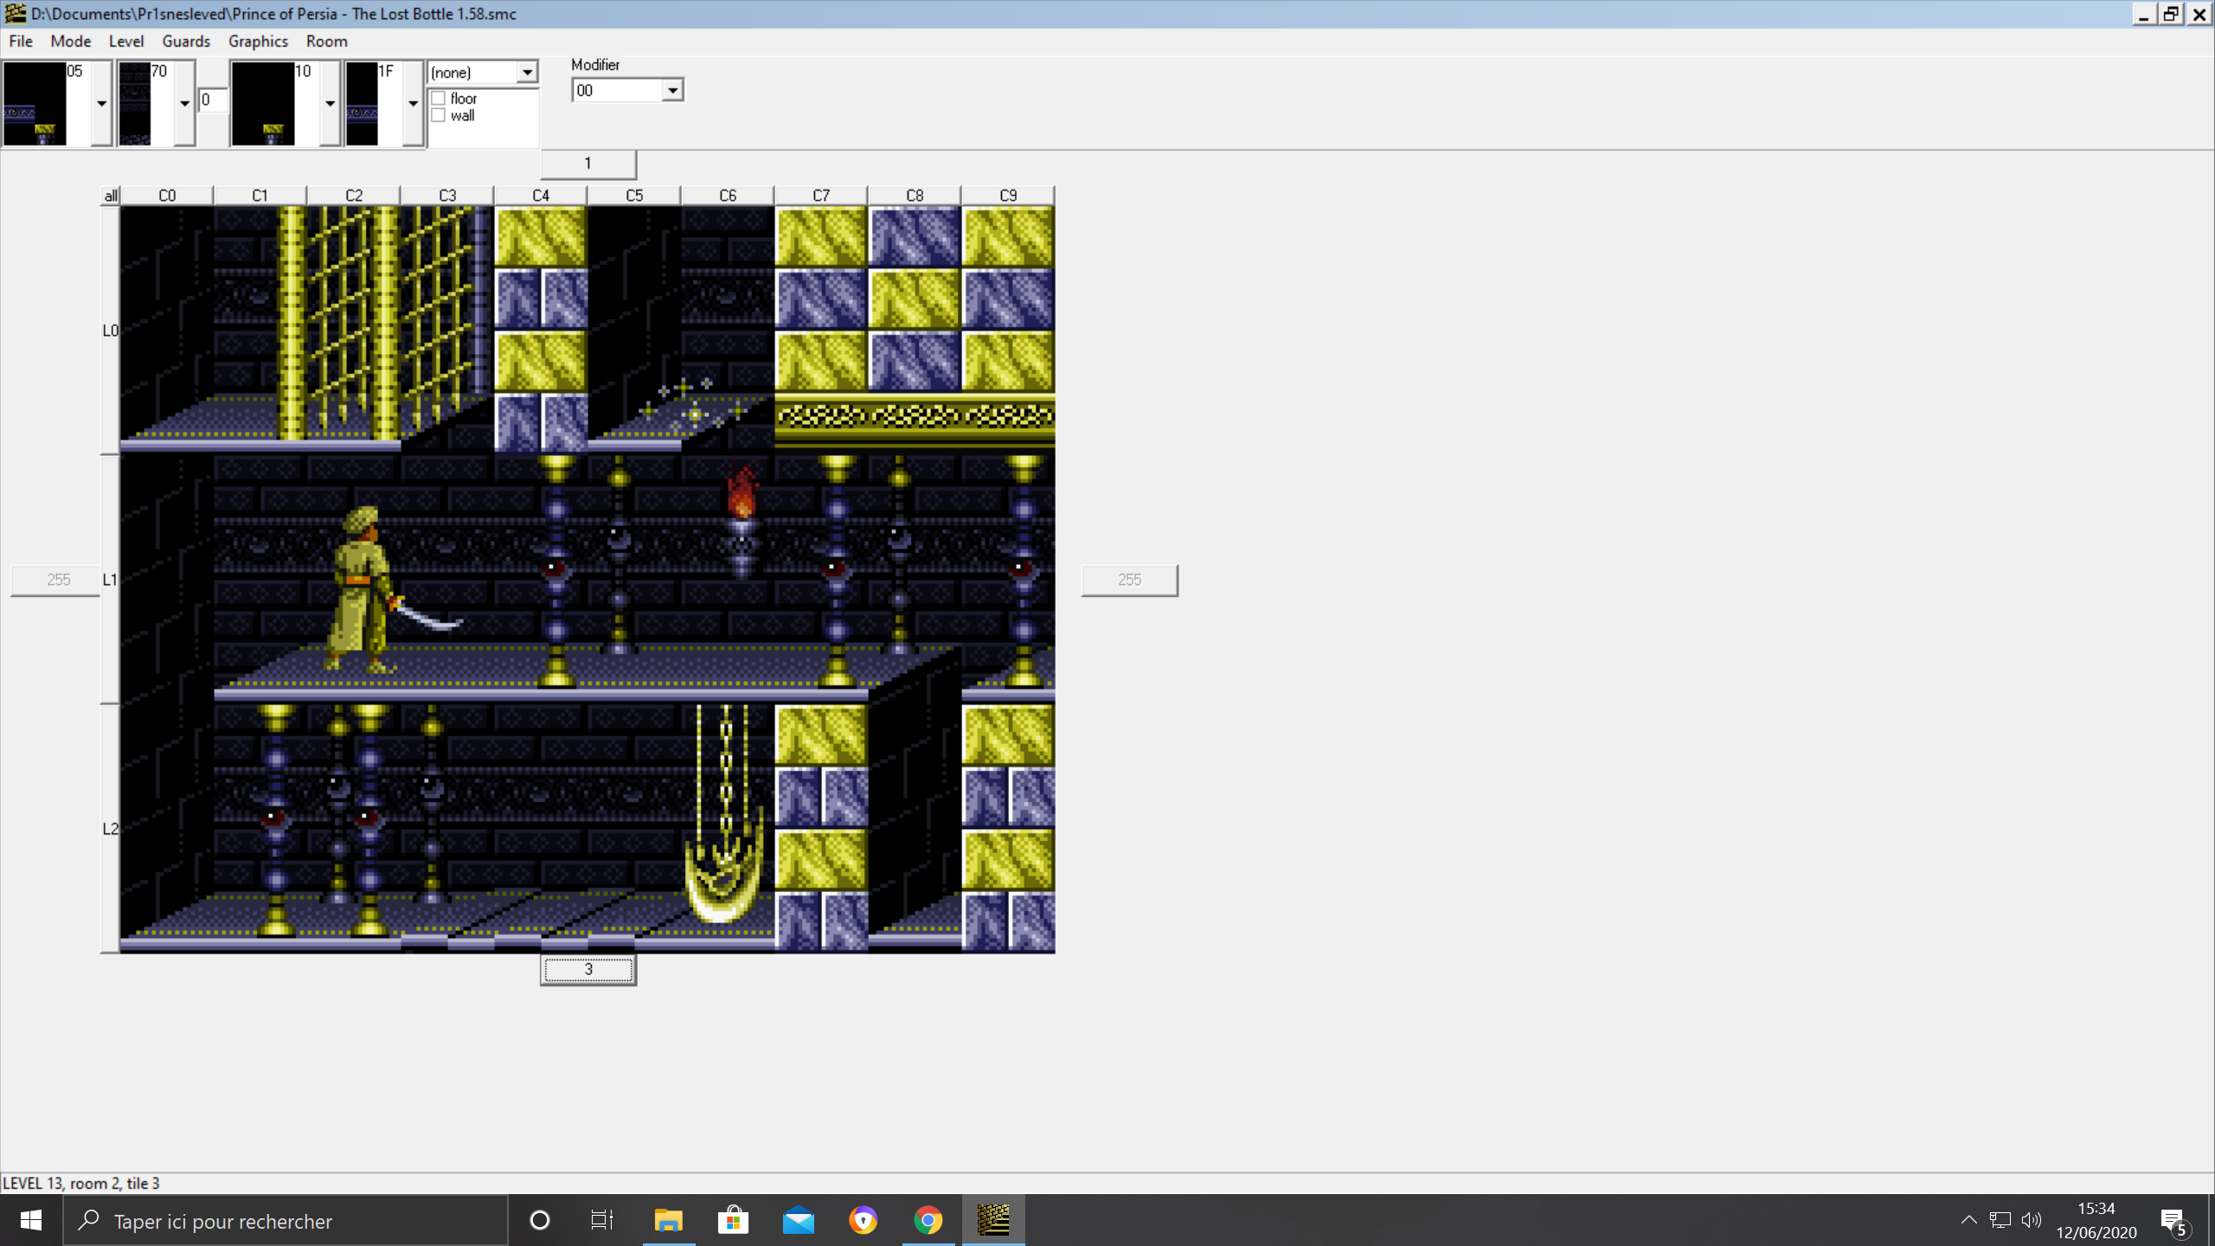This screenshot has width=2215, height=1246.
Task: Click the left 255 room button
Action: click(55, 580)
